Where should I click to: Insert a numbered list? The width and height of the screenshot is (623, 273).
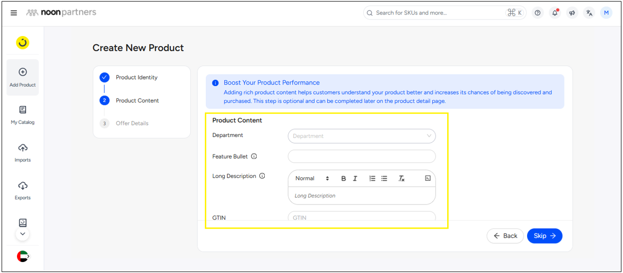pyautogui.click(x=372, y=178)
